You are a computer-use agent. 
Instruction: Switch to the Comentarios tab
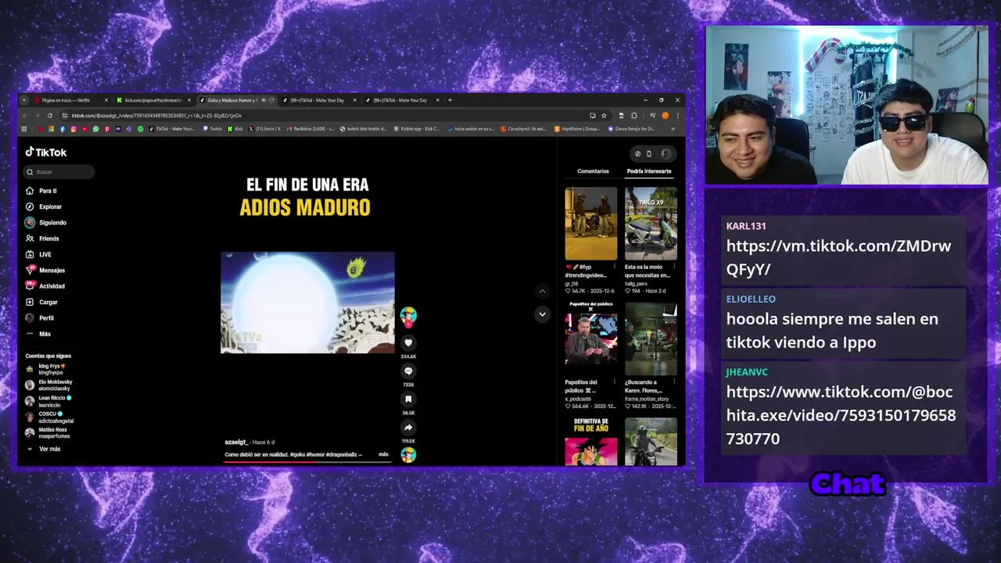click(593, 171)
